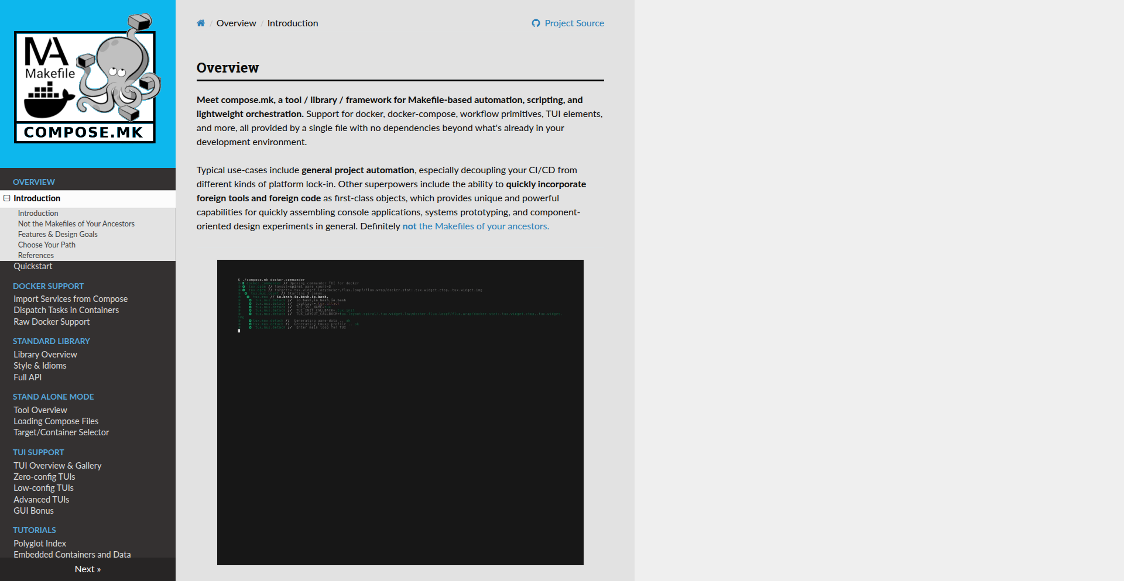Screen dimensions: 1124x581
Task: Open the Project Source link
Action: click(573, 23)
